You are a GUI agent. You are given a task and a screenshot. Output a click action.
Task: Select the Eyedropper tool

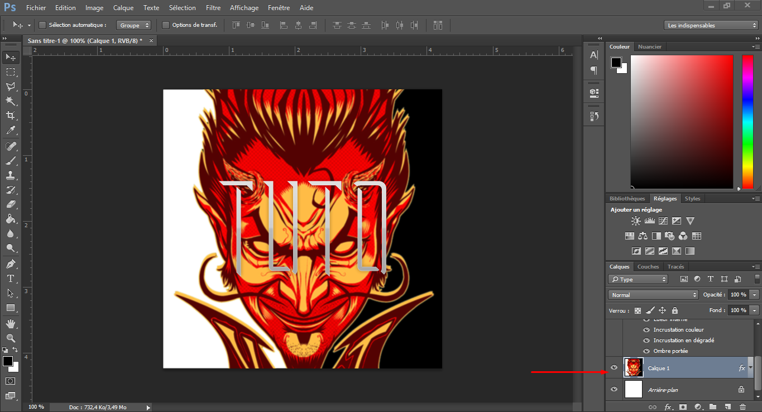click(x=11, y=130)
